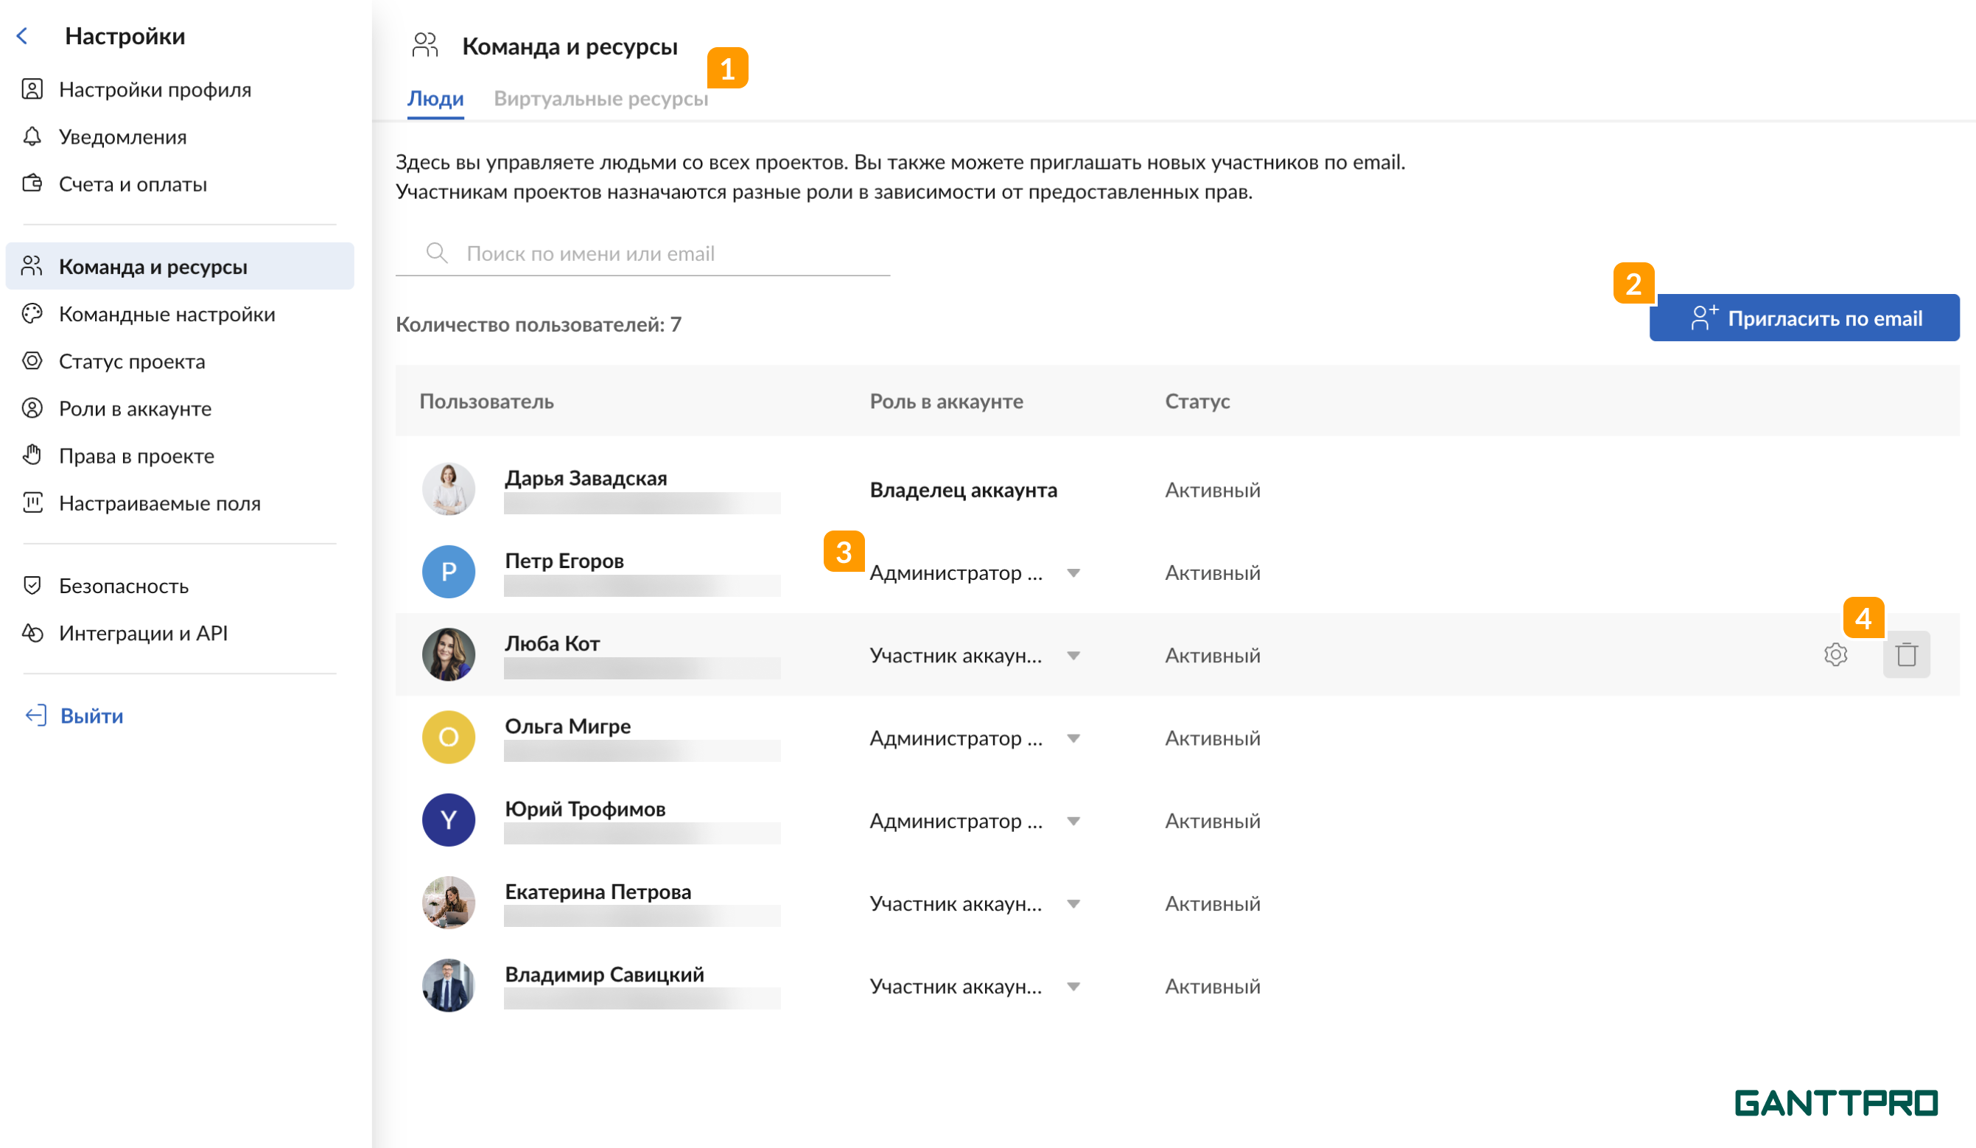Viewport: 1976px width, 1148px height.
Task: Open Роли в аккаунте settings section
Action: [x=135, y=408]
